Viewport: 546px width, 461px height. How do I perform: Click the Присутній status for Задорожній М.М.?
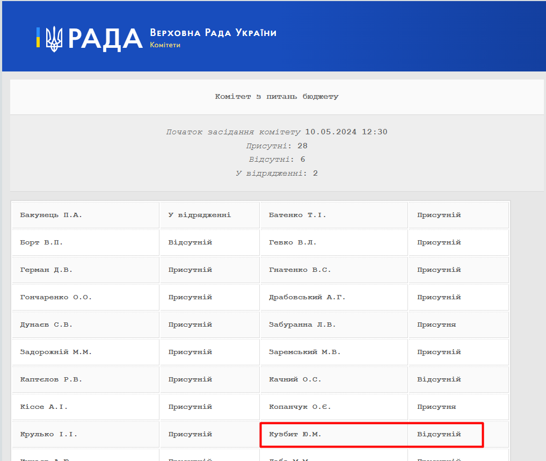(209, 352)
